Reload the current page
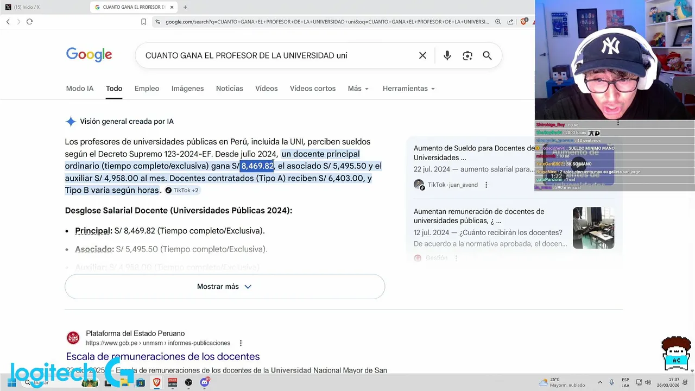695x391 pixels. 29,22
